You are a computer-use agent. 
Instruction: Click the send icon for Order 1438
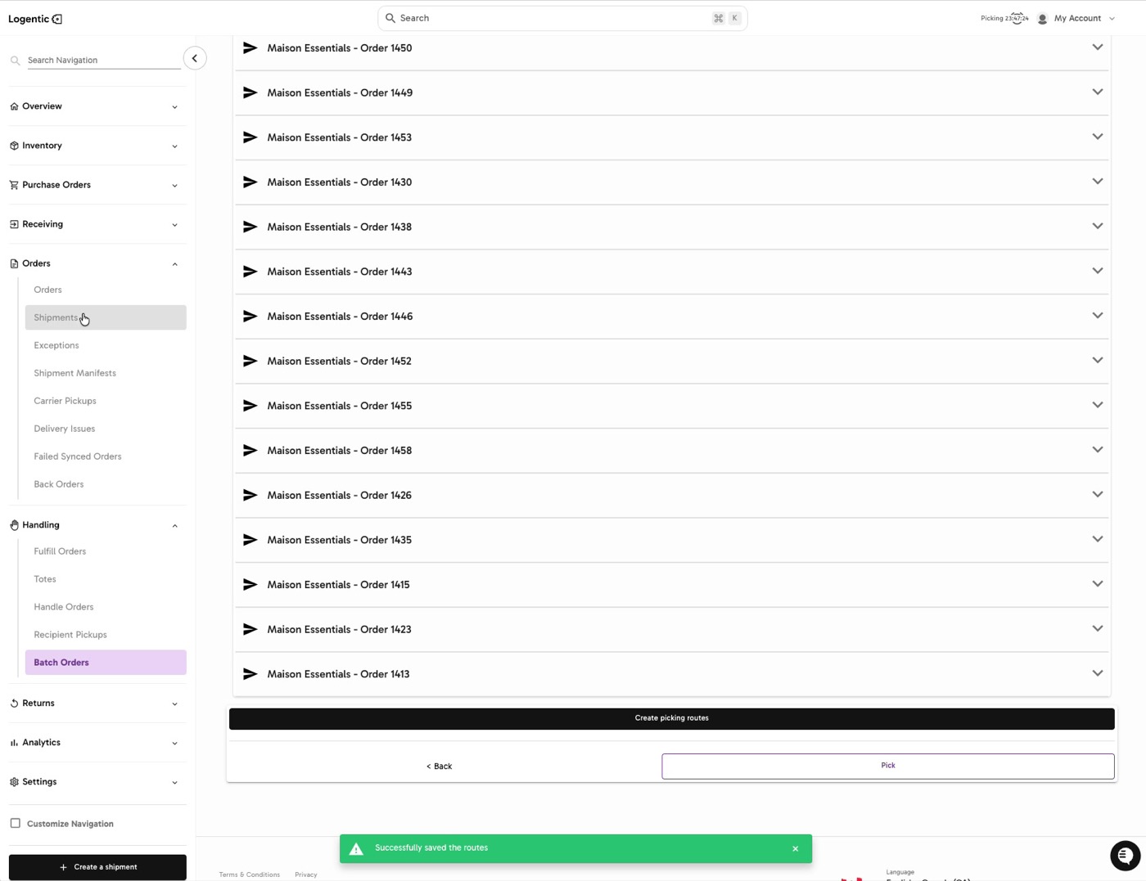pos(250,227)
